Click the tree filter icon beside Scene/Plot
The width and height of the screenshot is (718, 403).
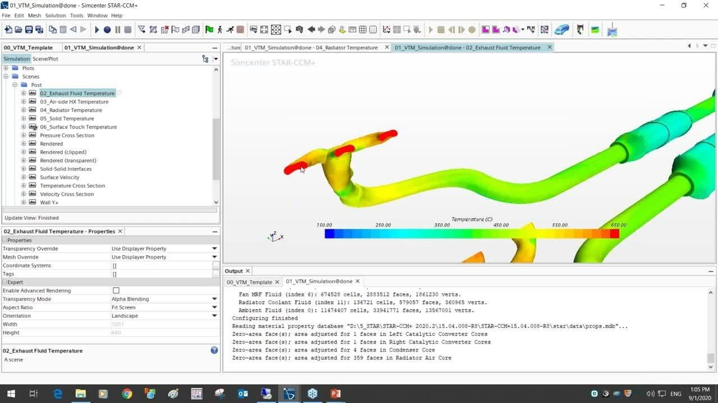coord(205,59)
